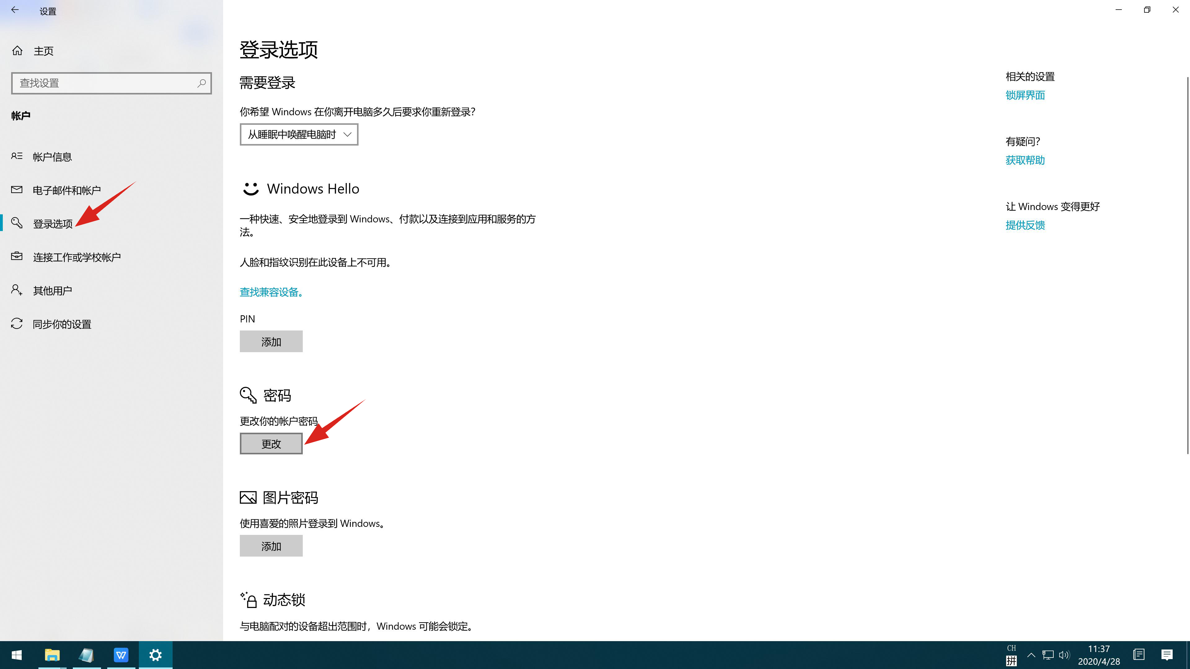Viewport: 1190px width, 669px height.
Task: Click the 相关的设置 heading
Action: 1030,77
